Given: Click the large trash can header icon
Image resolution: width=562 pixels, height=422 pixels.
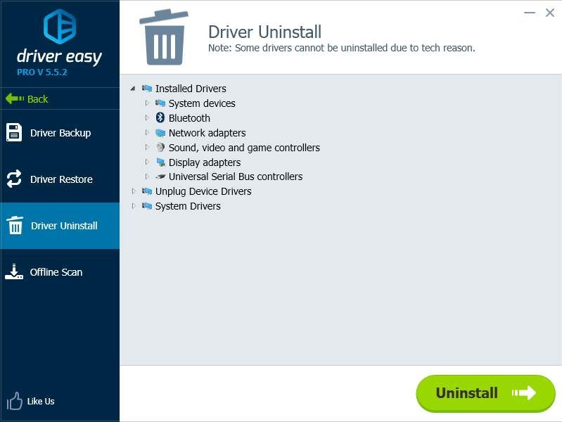Looking at the screenshot, I should (x=164, y=37).
